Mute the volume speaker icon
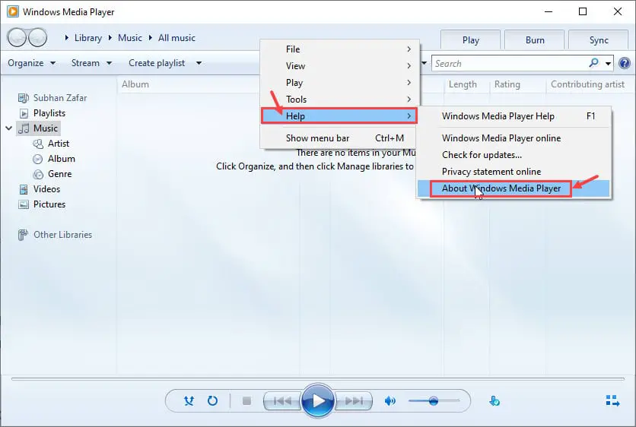The height and width of the screenshot is (427, 636). pos(390,401)
